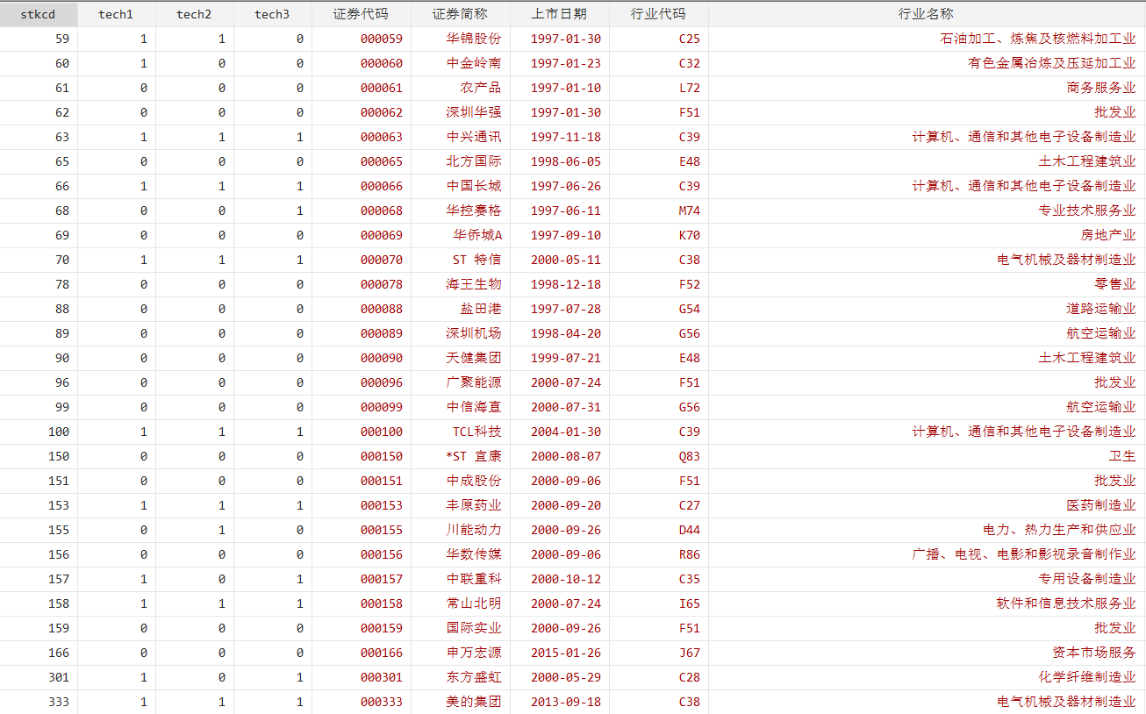Click industry code R86
The width and height of the screenshot is (1146, 714).
coord(690,554)
